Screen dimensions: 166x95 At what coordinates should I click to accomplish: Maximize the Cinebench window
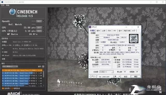click(x=157, y=2)
